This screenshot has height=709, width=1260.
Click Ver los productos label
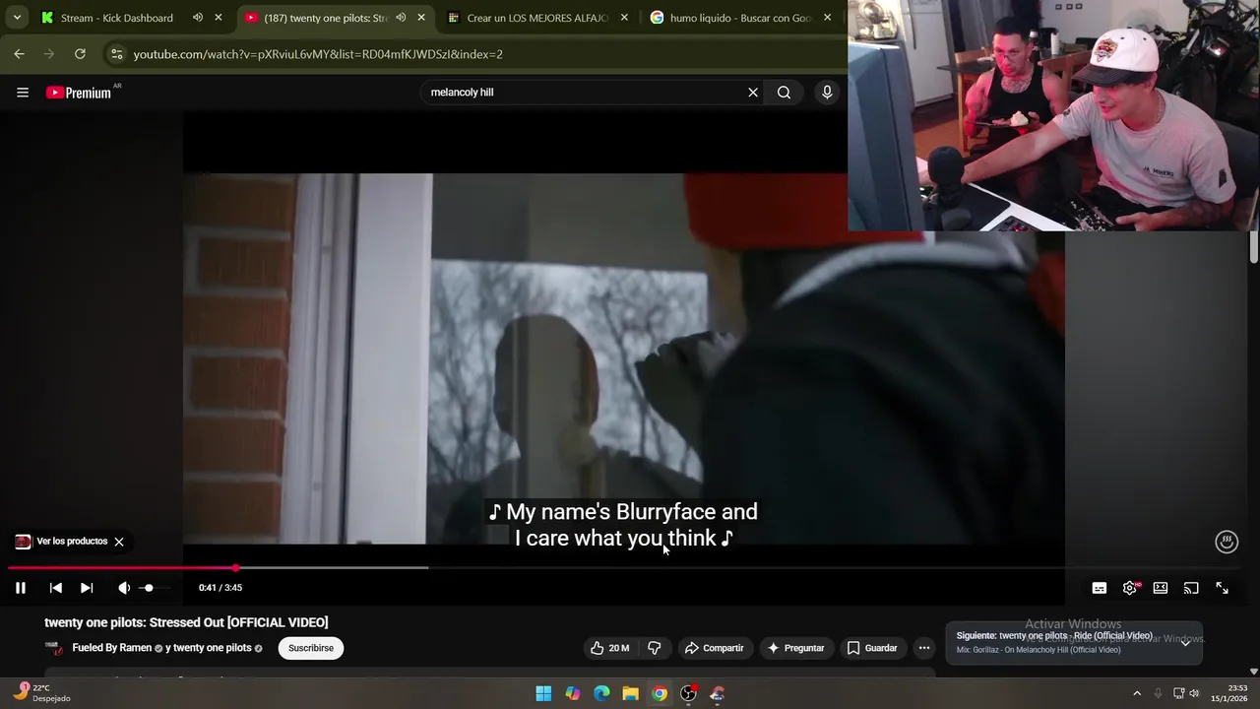coord(72,542)
